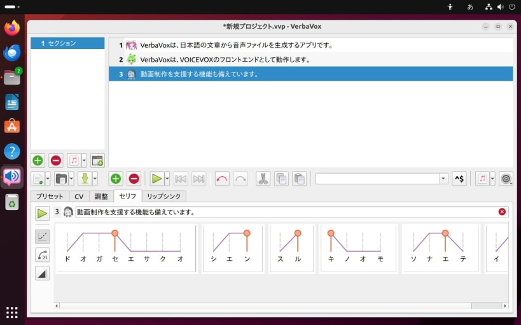
Task: Open the リップシンク tab
Action: [x=164, y=196]
